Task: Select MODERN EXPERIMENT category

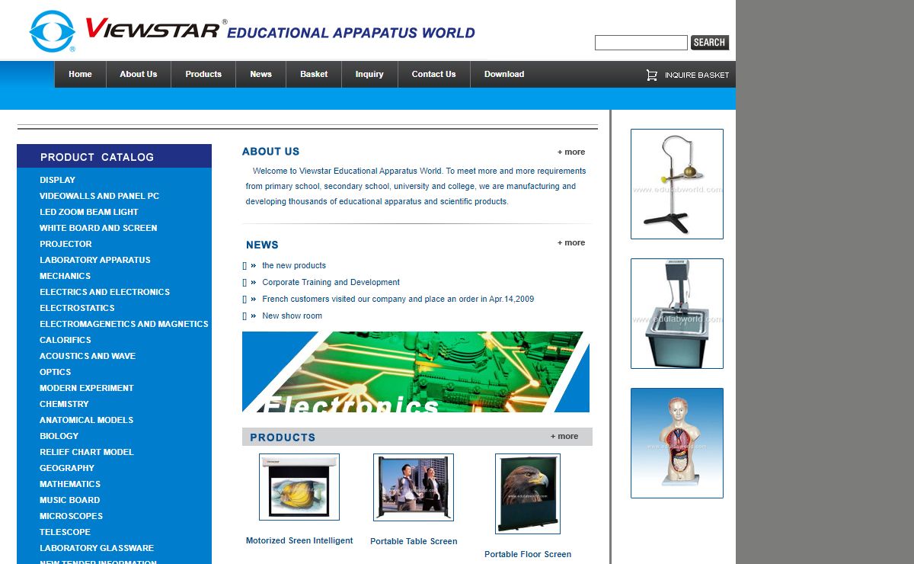Action: click(87, 388)
